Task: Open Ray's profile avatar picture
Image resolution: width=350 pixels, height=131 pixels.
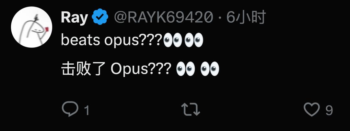Action: pos(32,27)
